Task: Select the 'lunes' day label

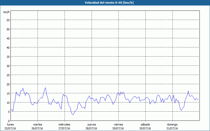Action: tap(10, 124)
